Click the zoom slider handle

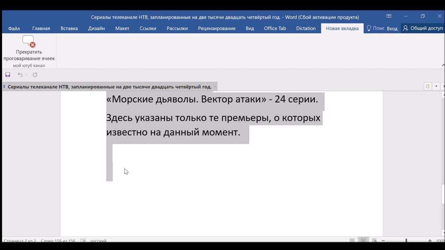click(406, 241)
